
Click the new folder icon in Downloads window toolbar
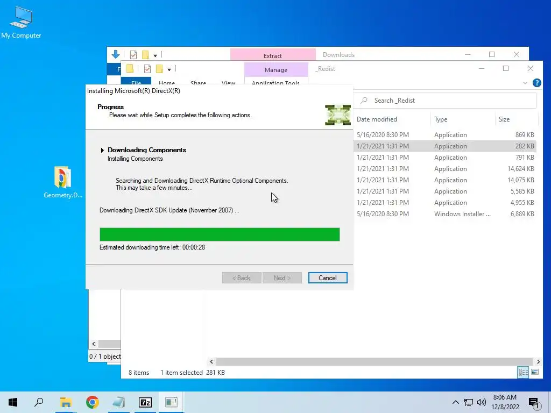coord(145,55)
